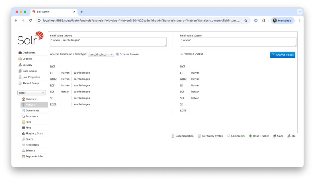
Task: Open the Issue Tracker bug icon link
Action: [250, 136]
